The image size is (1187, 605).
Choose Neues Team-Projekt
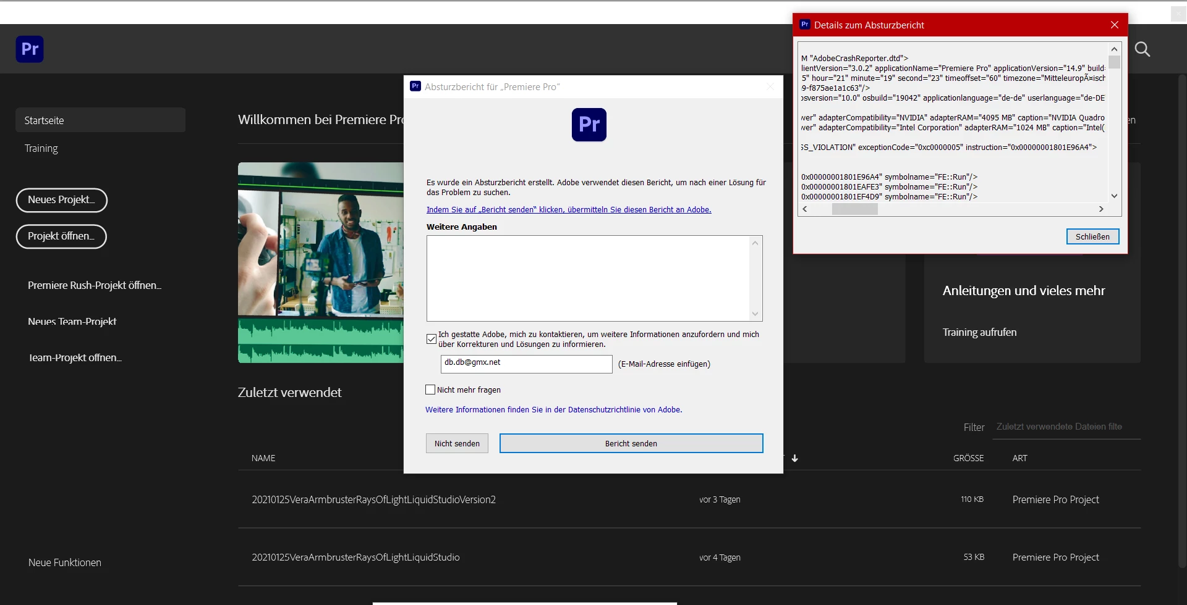point(72,322)
